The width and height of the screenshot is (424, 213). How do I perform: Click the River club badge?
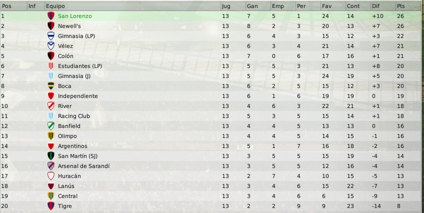51,106
